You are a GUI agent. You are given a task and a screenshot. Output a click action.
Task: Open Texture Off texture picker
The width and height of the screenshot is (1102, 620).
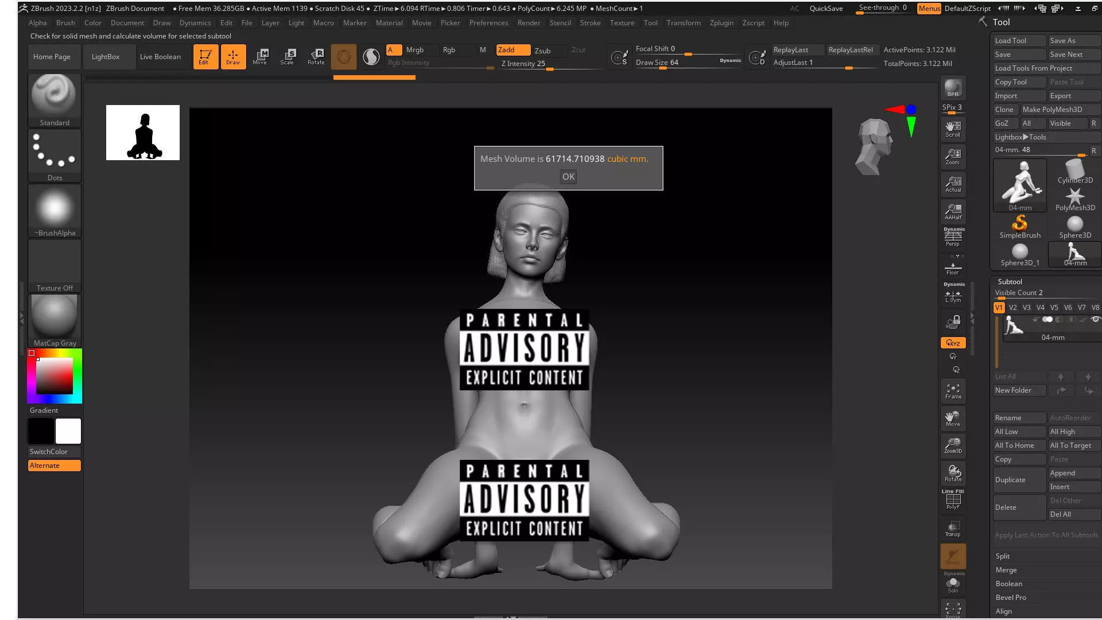55,265
